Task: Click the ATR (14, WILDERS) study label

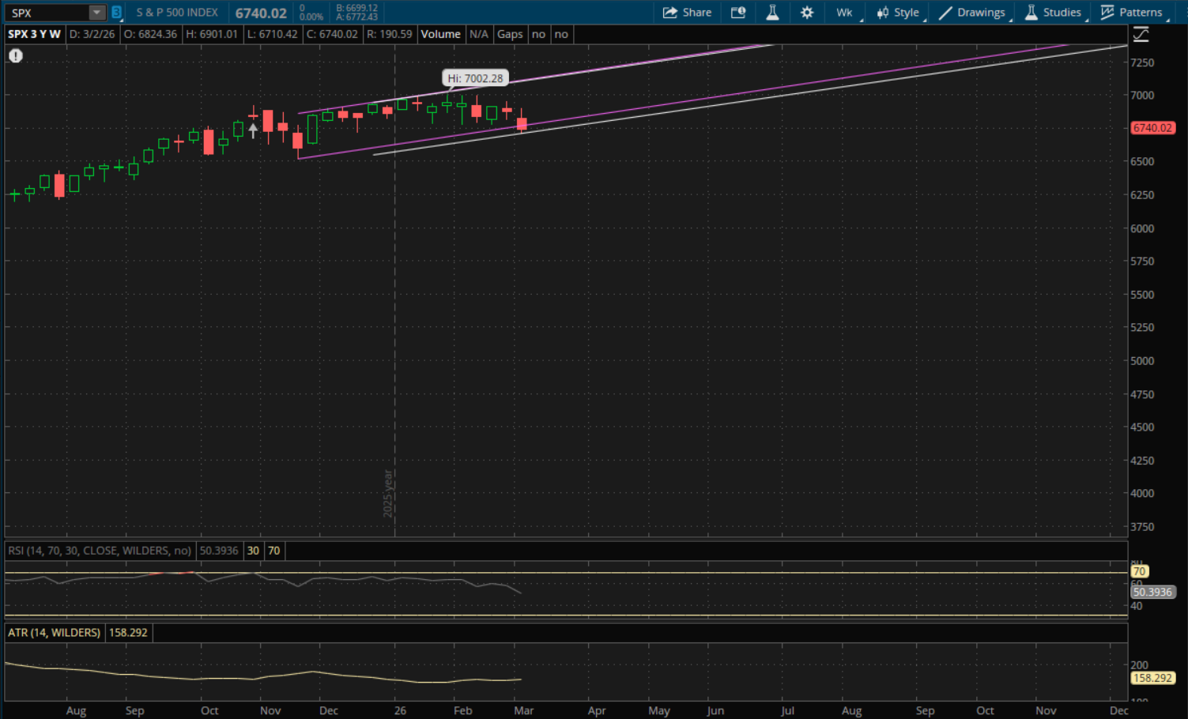Action: 54,633
